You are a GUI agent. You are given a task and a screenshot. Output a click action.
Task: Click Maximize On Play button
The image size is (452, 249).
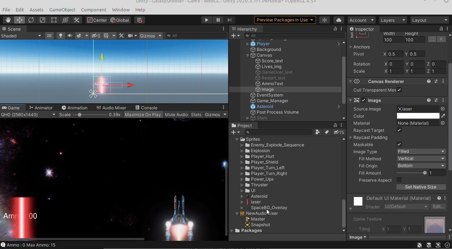[x=143, y=115]
